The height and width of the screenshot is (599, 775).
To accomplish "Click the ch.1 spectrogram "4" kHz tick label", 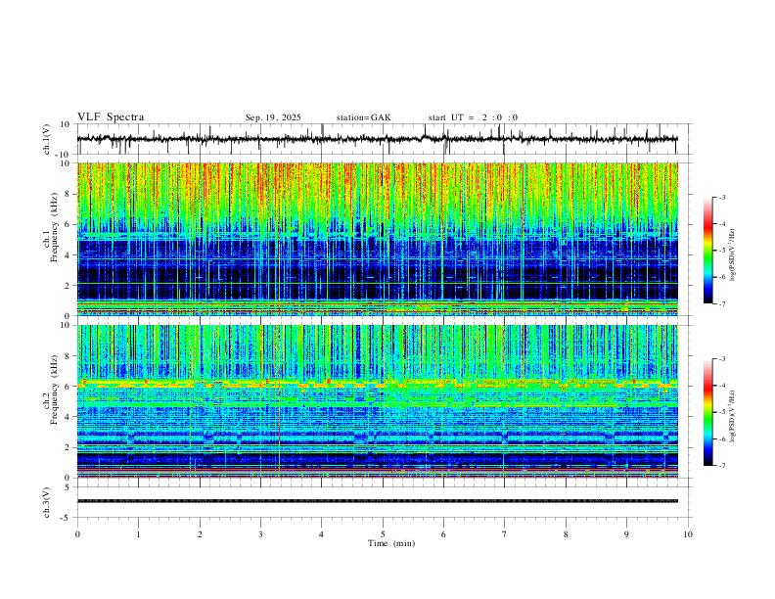I will 68,255.
